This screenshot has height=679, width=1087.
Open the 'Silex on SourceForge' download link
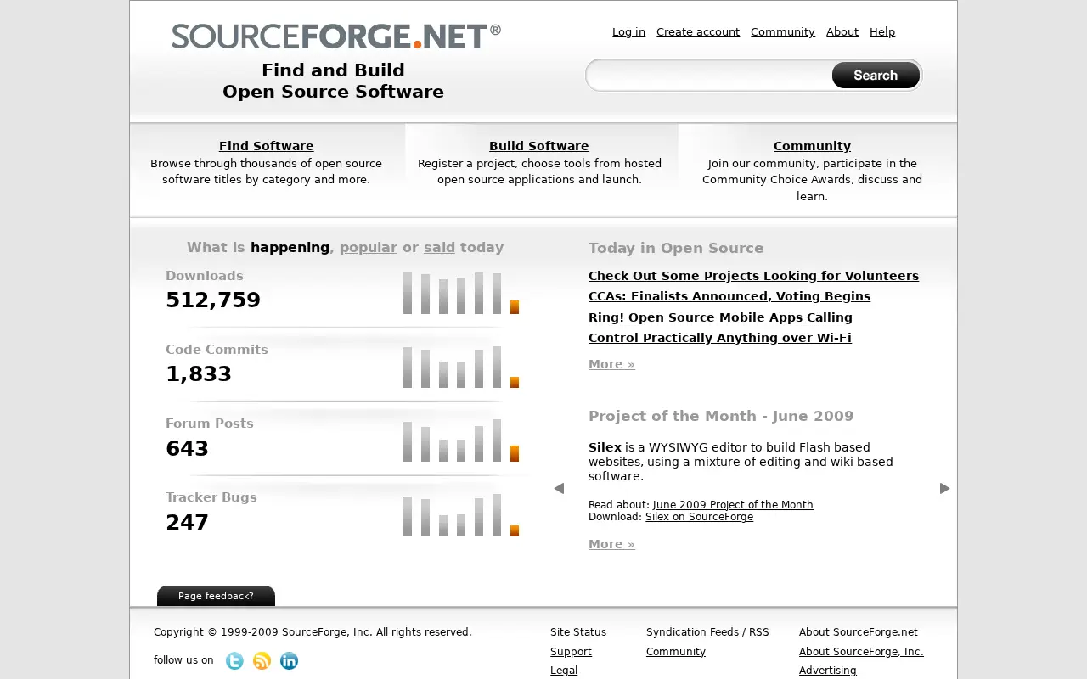point(699,517)
